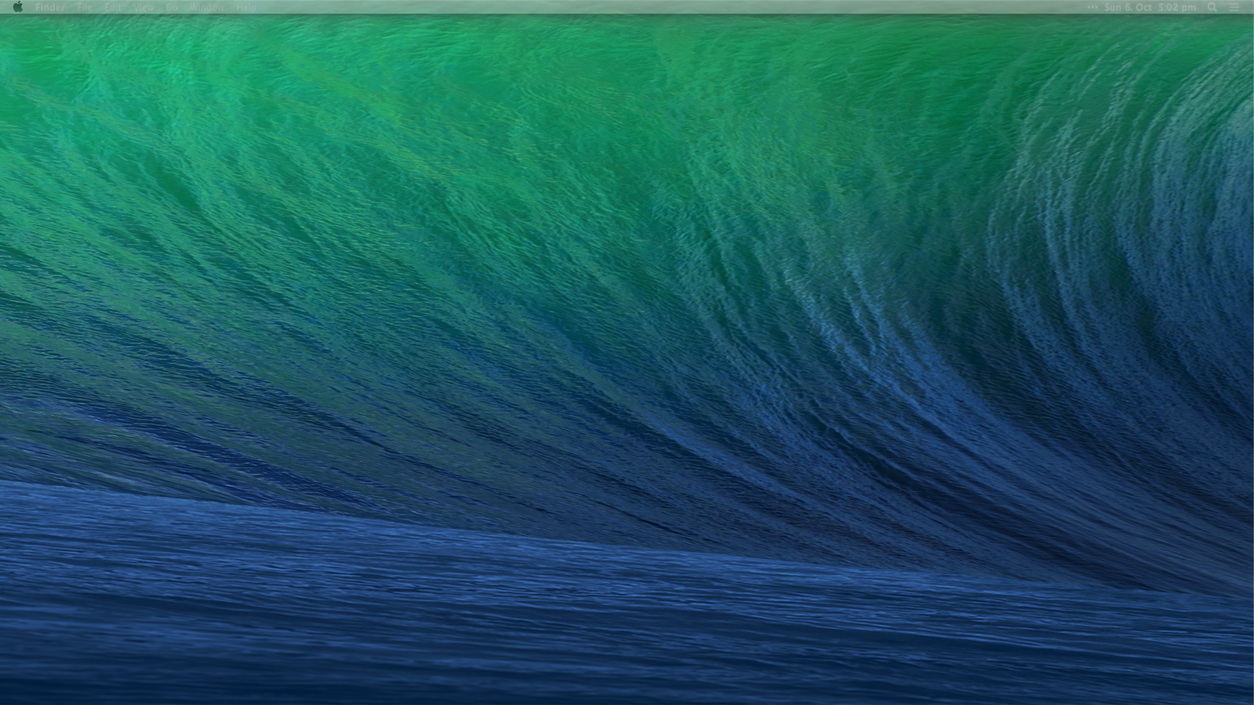The height and width of the screenshot is (705, 1254).
Task: Open the View menu
Action: [143, 7]
